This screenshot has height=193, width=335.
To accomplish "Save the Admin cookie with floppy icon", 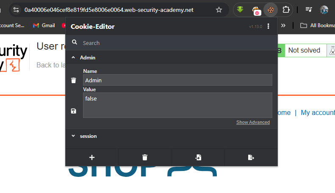I will (74, 111).
